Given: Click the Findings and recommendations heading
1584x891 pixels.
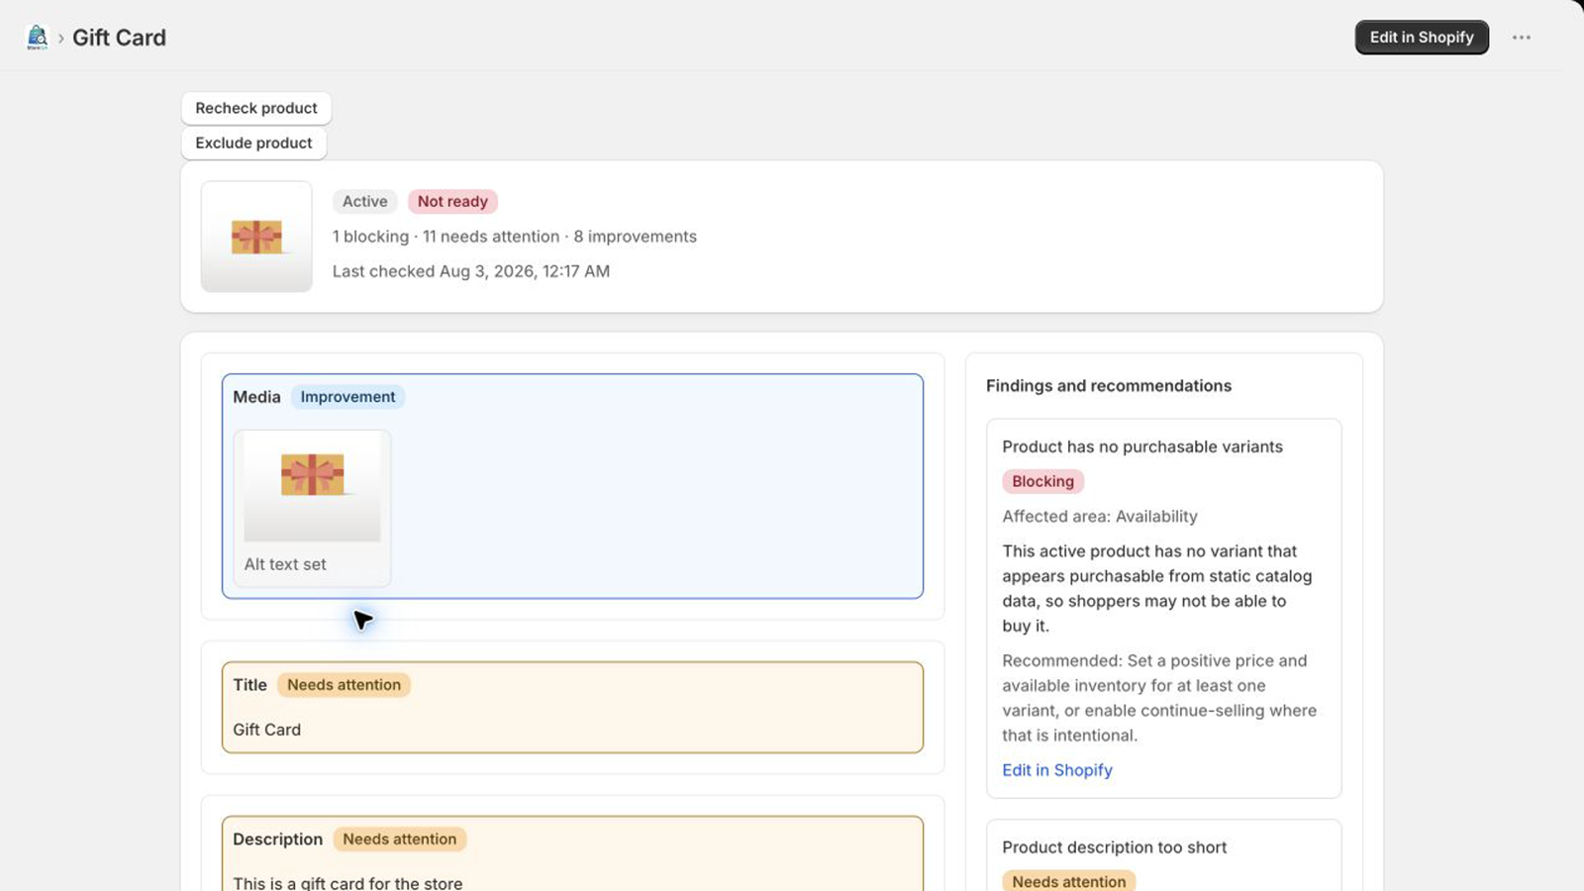Looking at the screenshot, I should (1109, 386).
